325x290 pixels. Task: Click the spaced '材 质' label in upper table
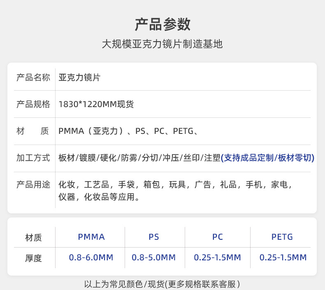click(x=32, y=131)
